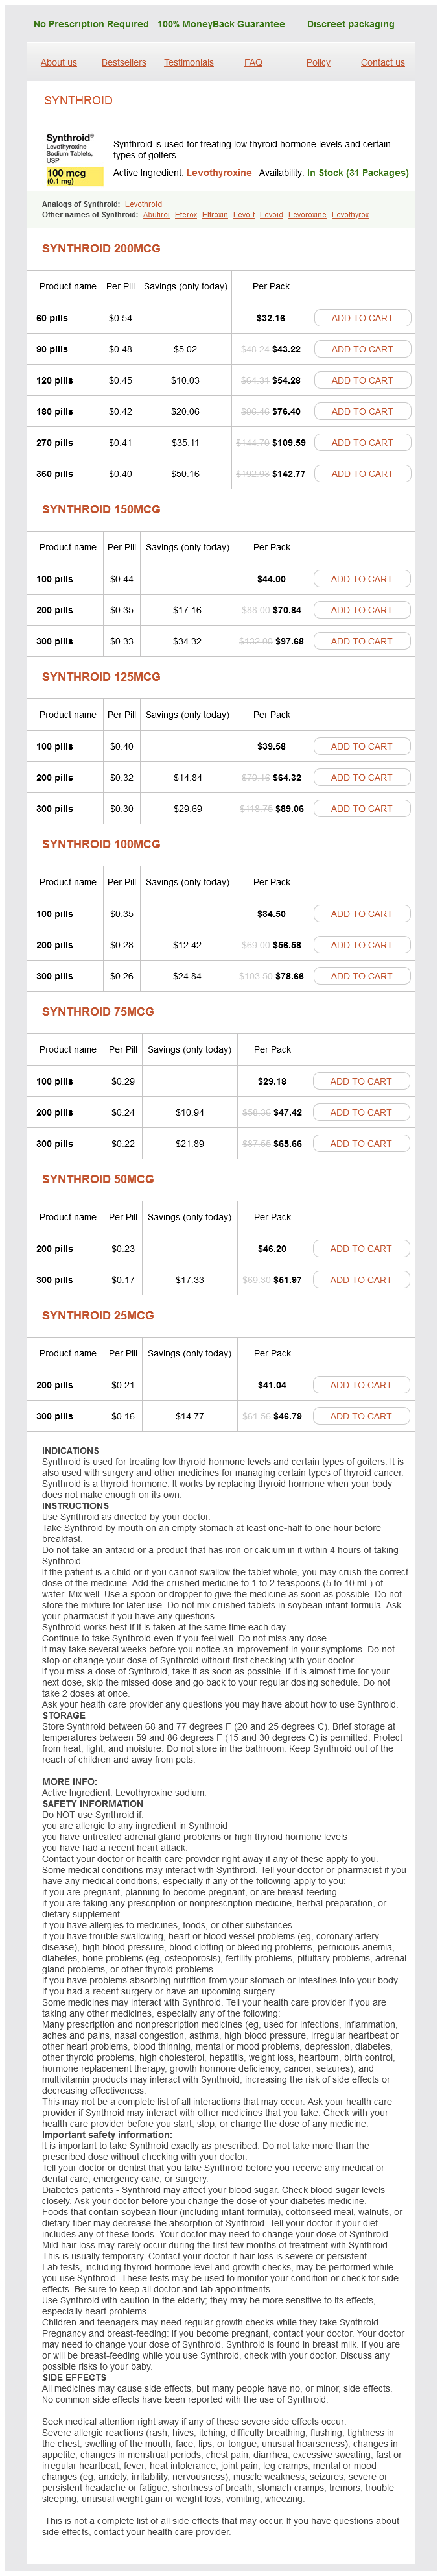The width and height of the screenshot is (442, 2576).
Task: Open the FAQ menu link
Action: click(253, 62)
